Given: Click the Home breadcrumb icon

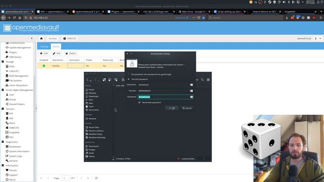Looking at the screenshot, I should [x=42, y=38].
